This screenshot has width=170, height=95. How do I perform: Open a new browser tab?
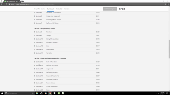click(x=22, y=1)
